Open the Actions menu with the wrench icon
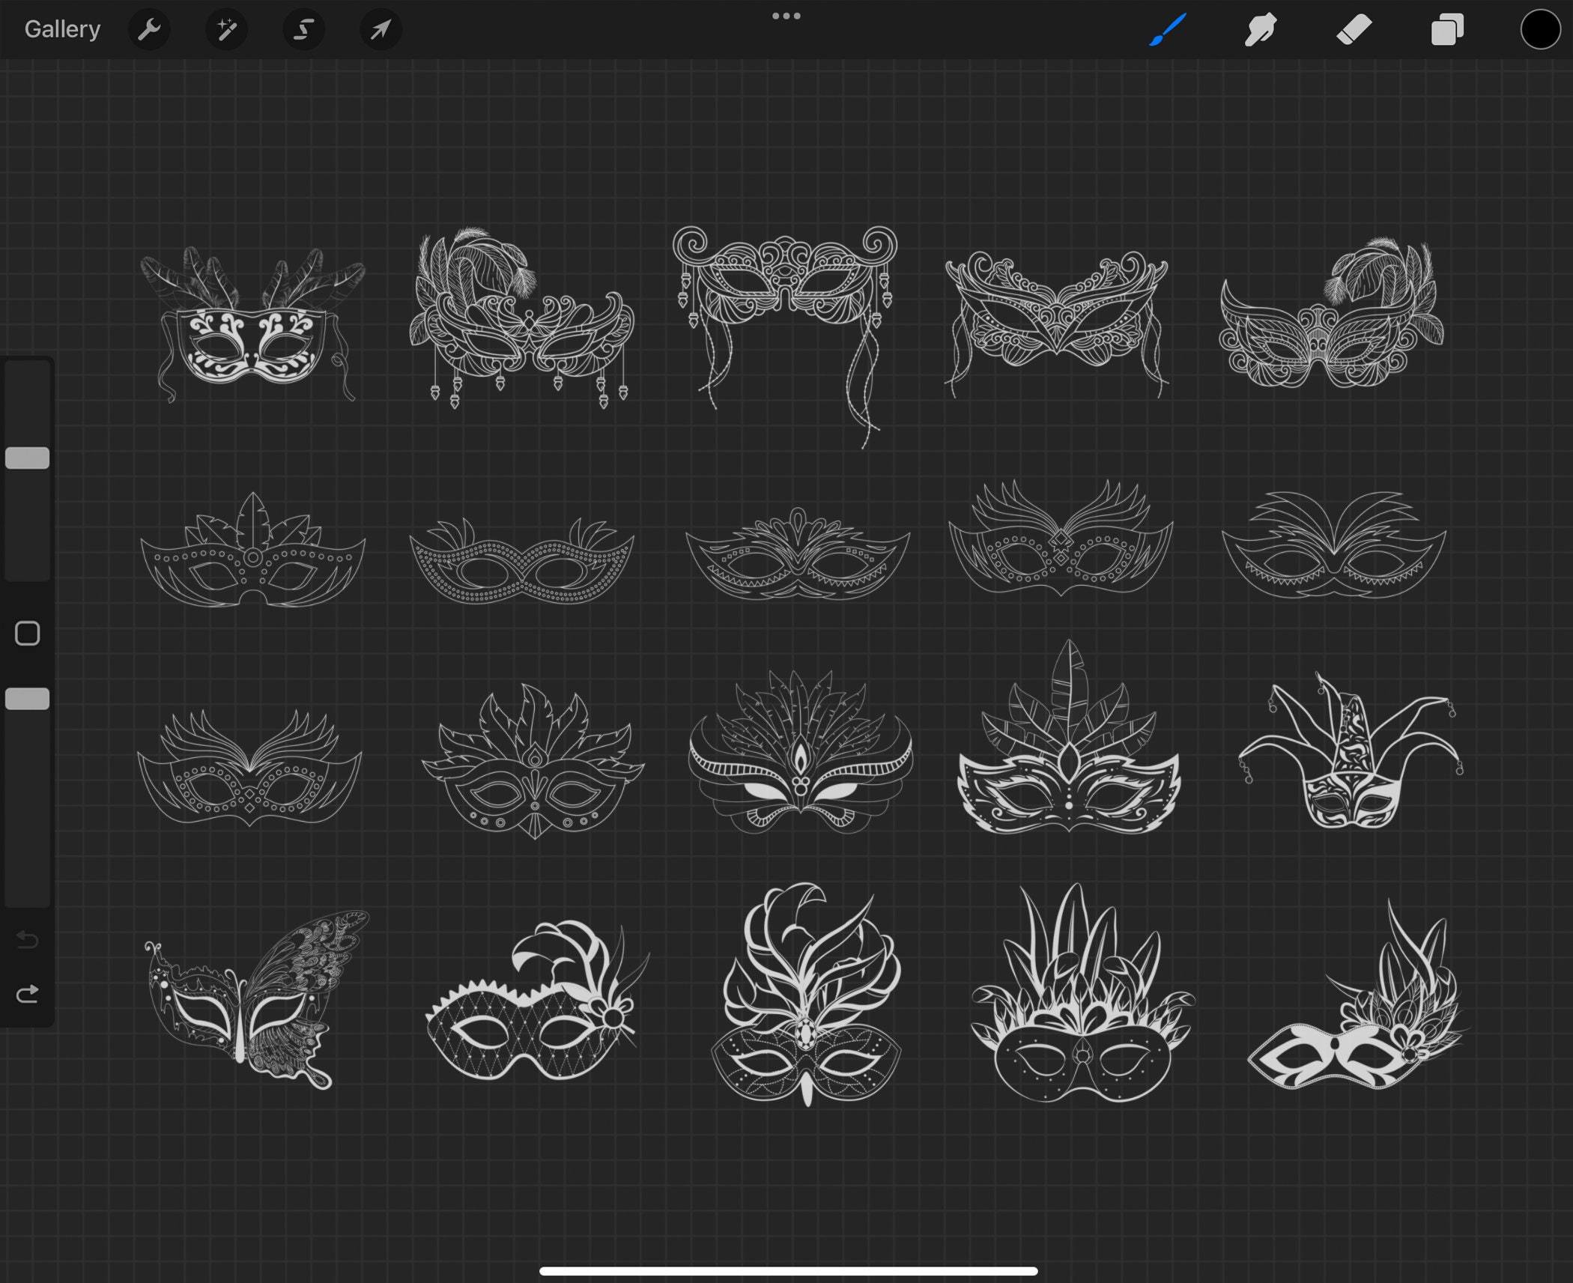 (x=150, y=29)
